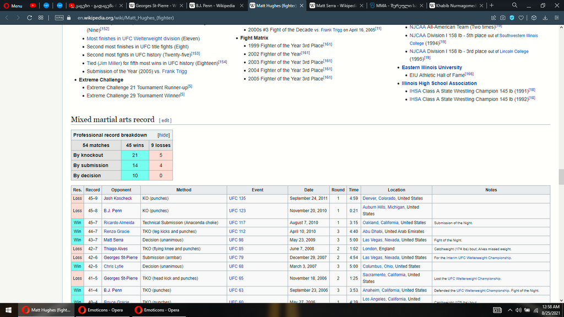564x317 pixels.
Task: Open the Eastern Illinois University link
Action: pos(432,68)
